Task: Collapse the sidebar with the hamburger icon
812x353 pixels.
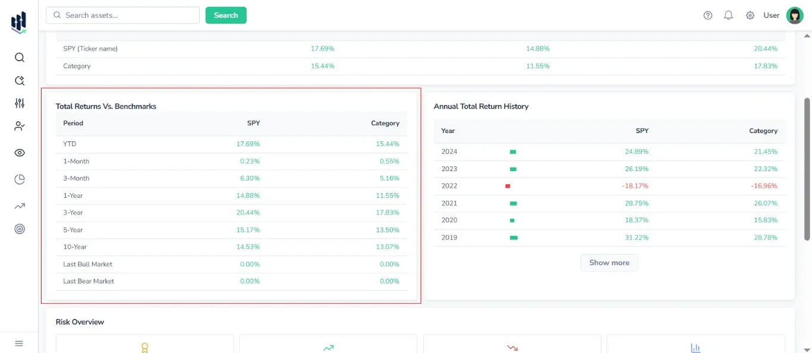Action: [x=18, y=343]
